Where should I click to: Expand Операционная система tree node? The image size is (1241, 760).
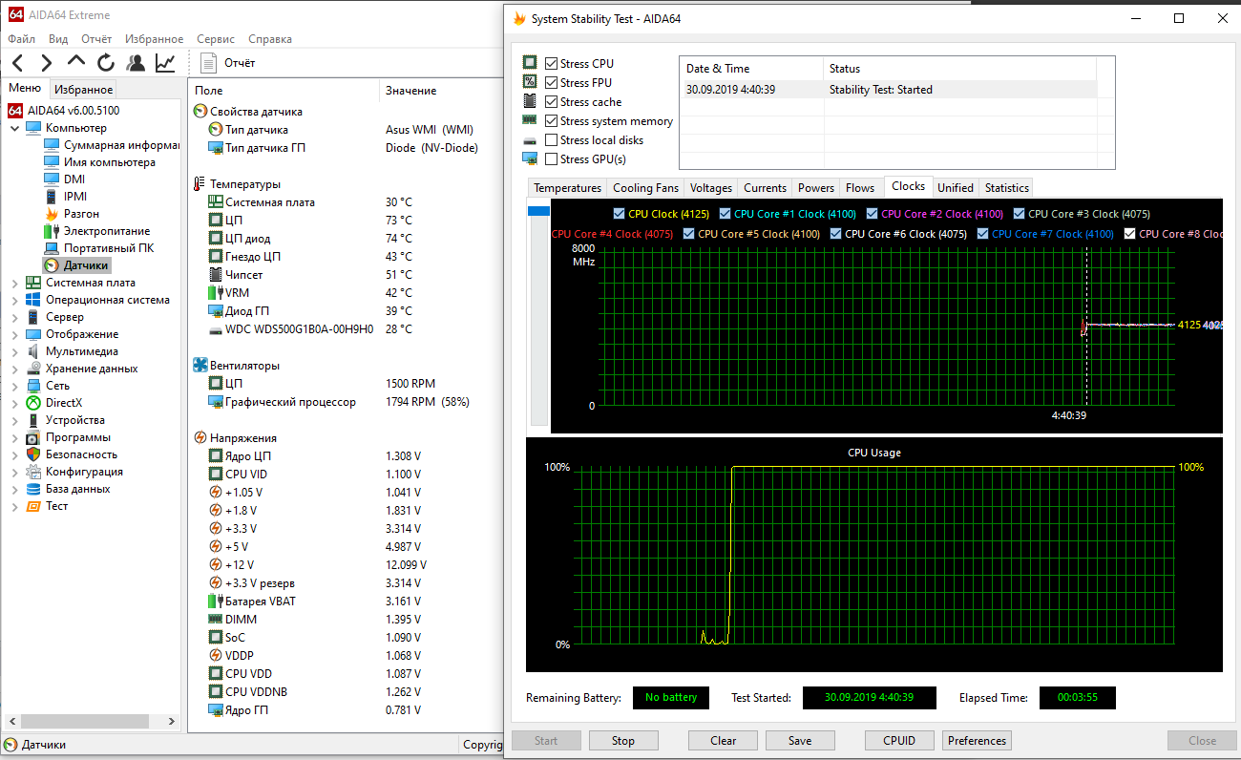[14, 300]
